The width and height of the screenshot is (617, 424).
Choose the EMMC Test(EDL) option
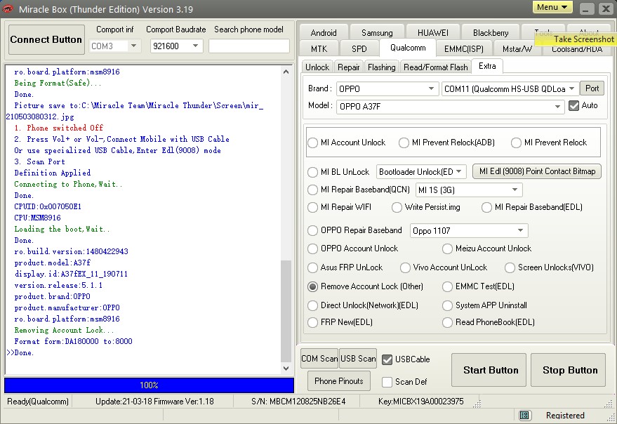pyautogui.click(x=447, y=286)
